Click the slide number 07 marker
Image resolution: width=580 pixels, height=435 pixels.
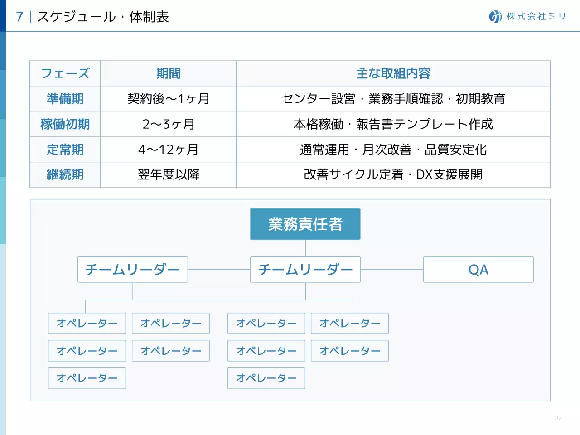point(557,416)
